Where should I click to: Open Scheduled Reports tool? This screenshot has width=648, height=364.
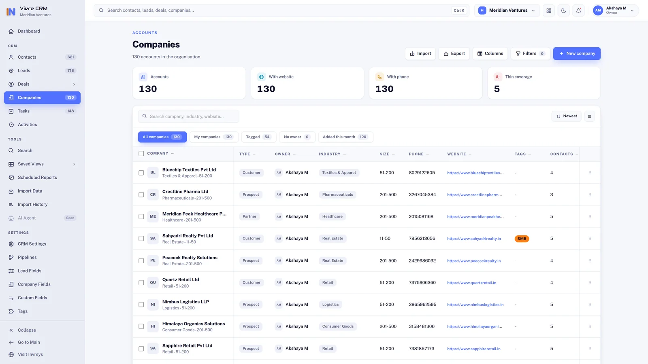pos(42,178)
